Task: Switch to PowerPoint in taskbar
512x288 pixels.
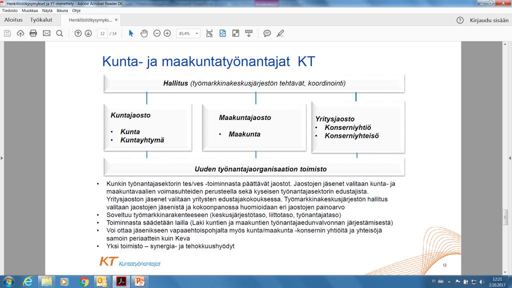Action: (140, 281)
